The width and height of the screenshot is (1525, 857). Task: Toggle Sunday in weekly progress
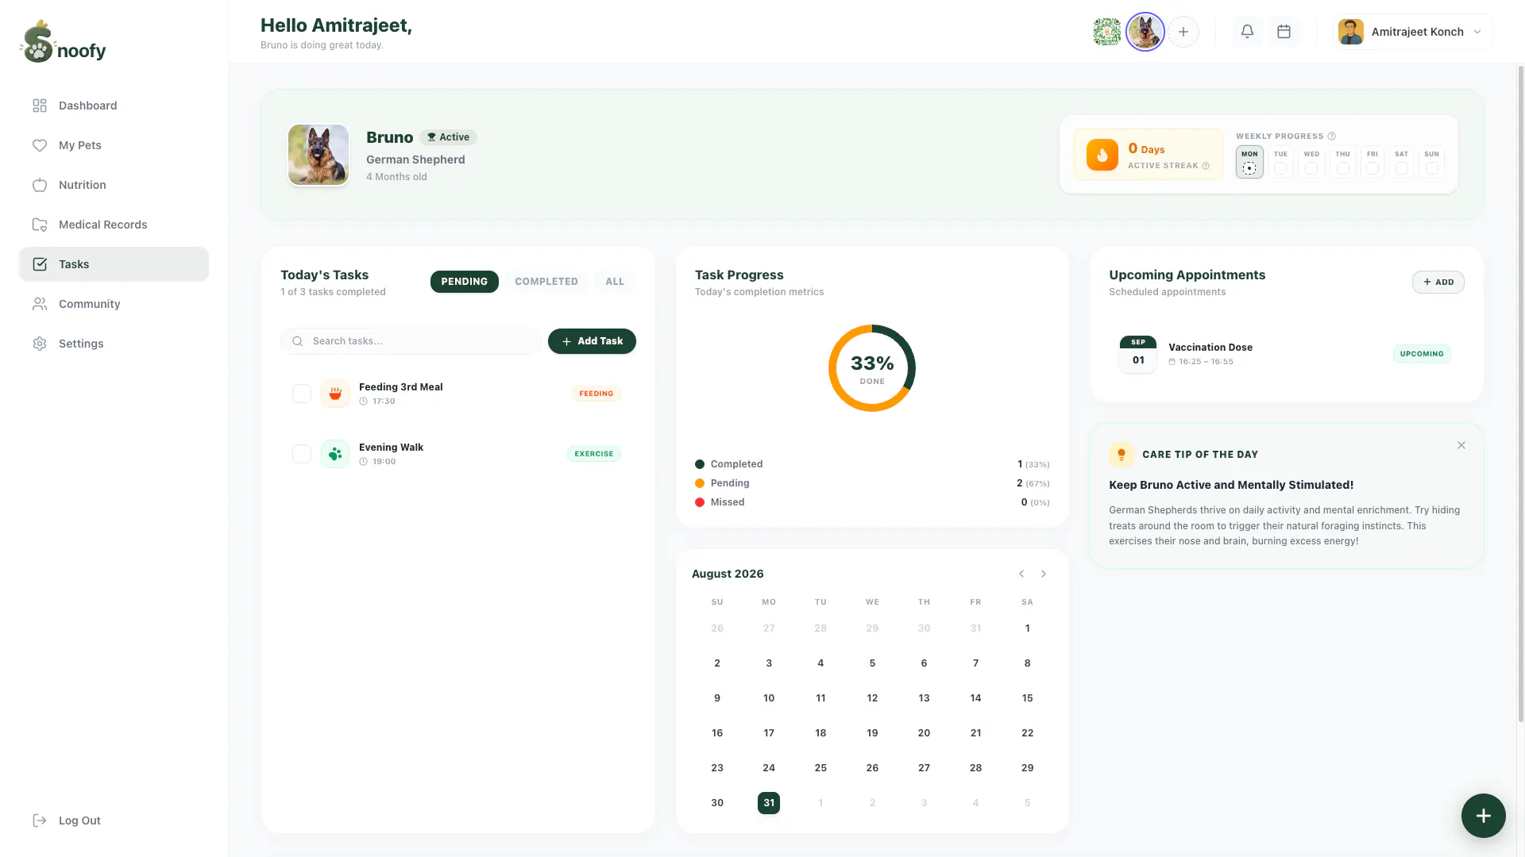pos(1432,162)
